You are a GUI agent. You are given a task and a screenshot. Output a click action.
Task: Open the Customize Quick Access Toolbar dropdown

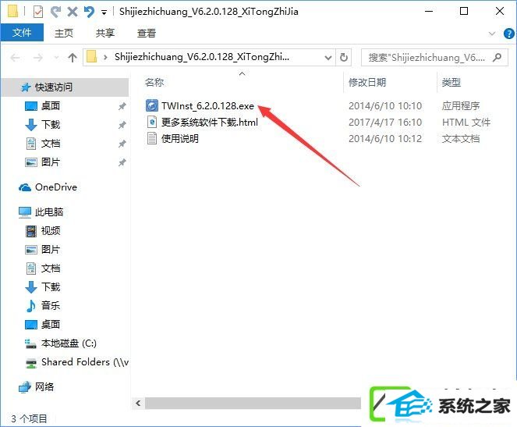[104, 12]
